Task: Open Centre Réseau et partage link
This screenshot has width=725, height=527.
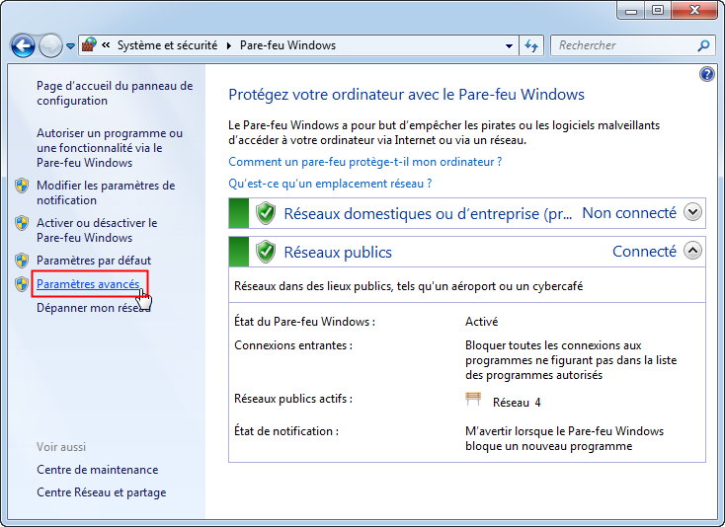Action: (x=101, y=492)
